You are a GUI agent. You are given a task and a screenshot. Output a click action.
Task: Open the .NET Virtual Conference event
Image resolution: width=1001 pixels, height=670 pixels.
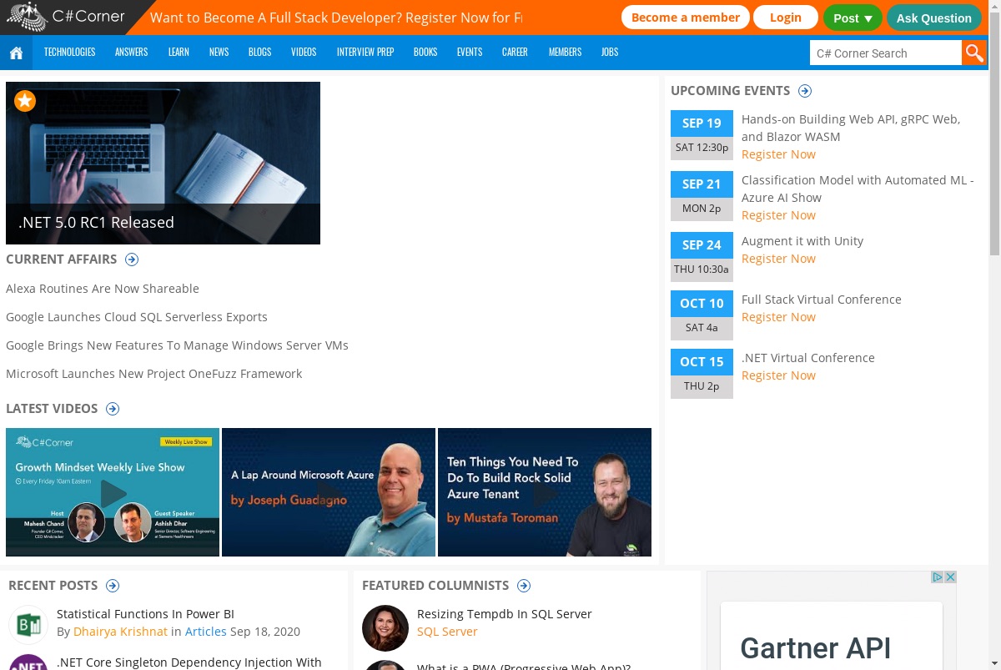[808, 358]
